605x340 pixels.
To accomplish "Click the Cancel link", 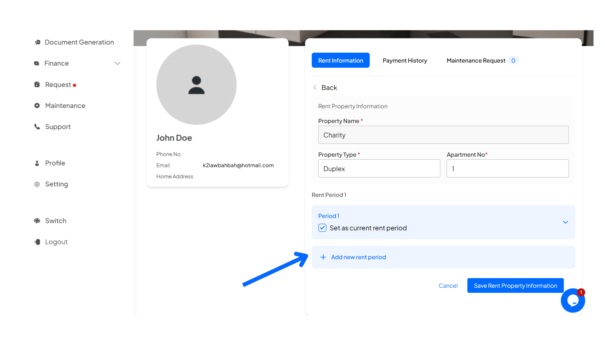I will tap(448, 286).
